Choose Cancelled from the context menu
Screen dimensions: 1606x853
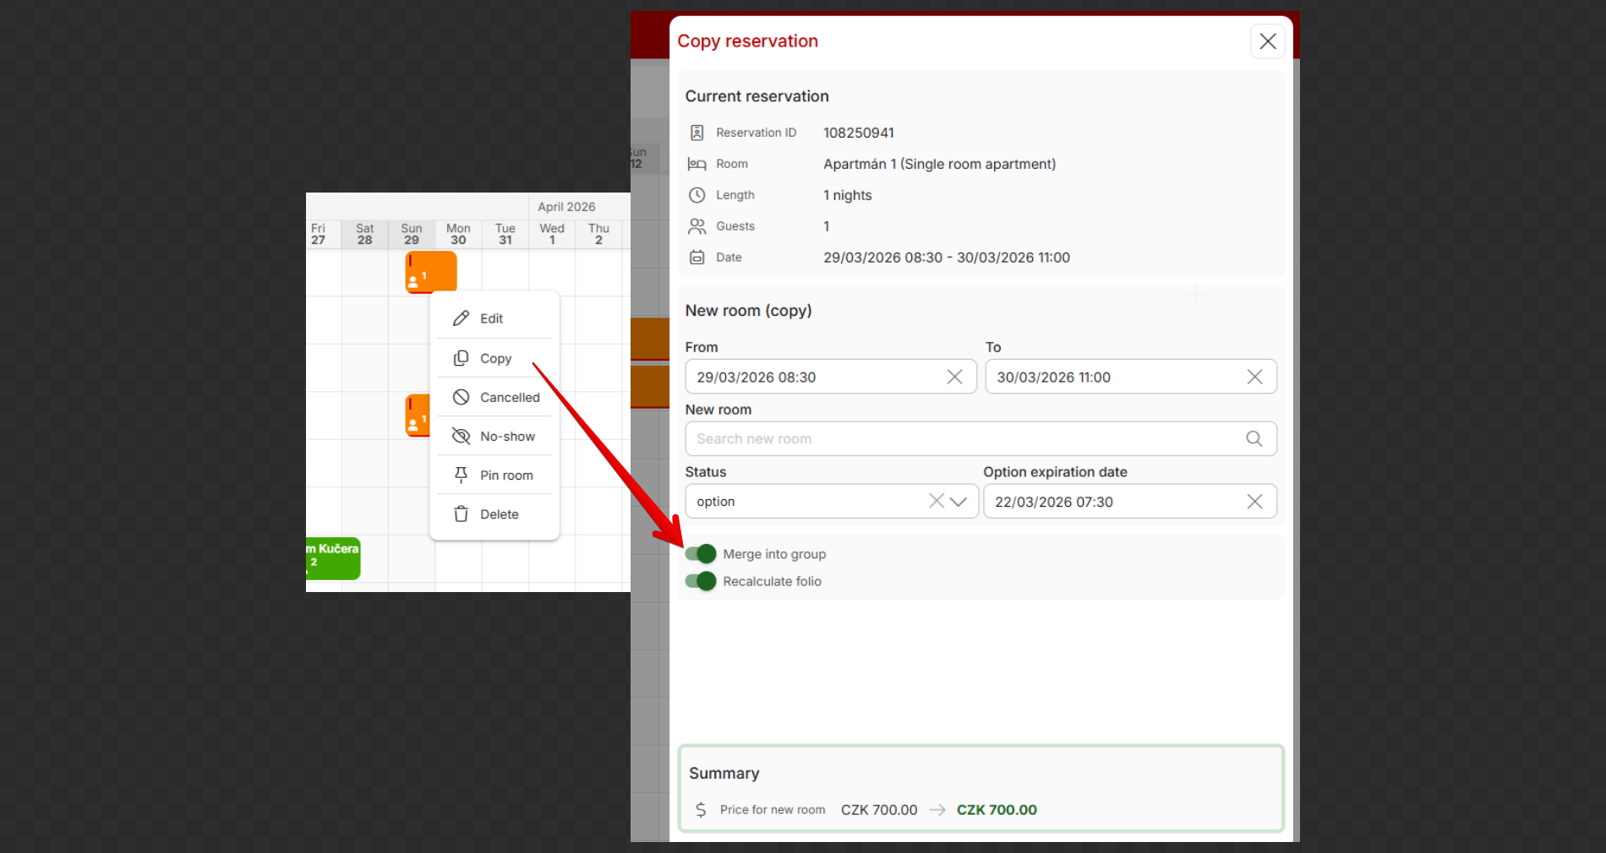(509, 397)
